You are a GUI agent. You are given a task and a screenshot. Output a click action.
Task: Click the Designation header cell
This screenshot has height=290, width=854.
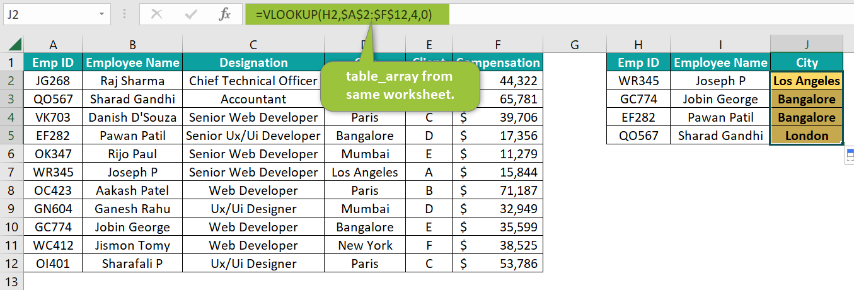point(253,62)
